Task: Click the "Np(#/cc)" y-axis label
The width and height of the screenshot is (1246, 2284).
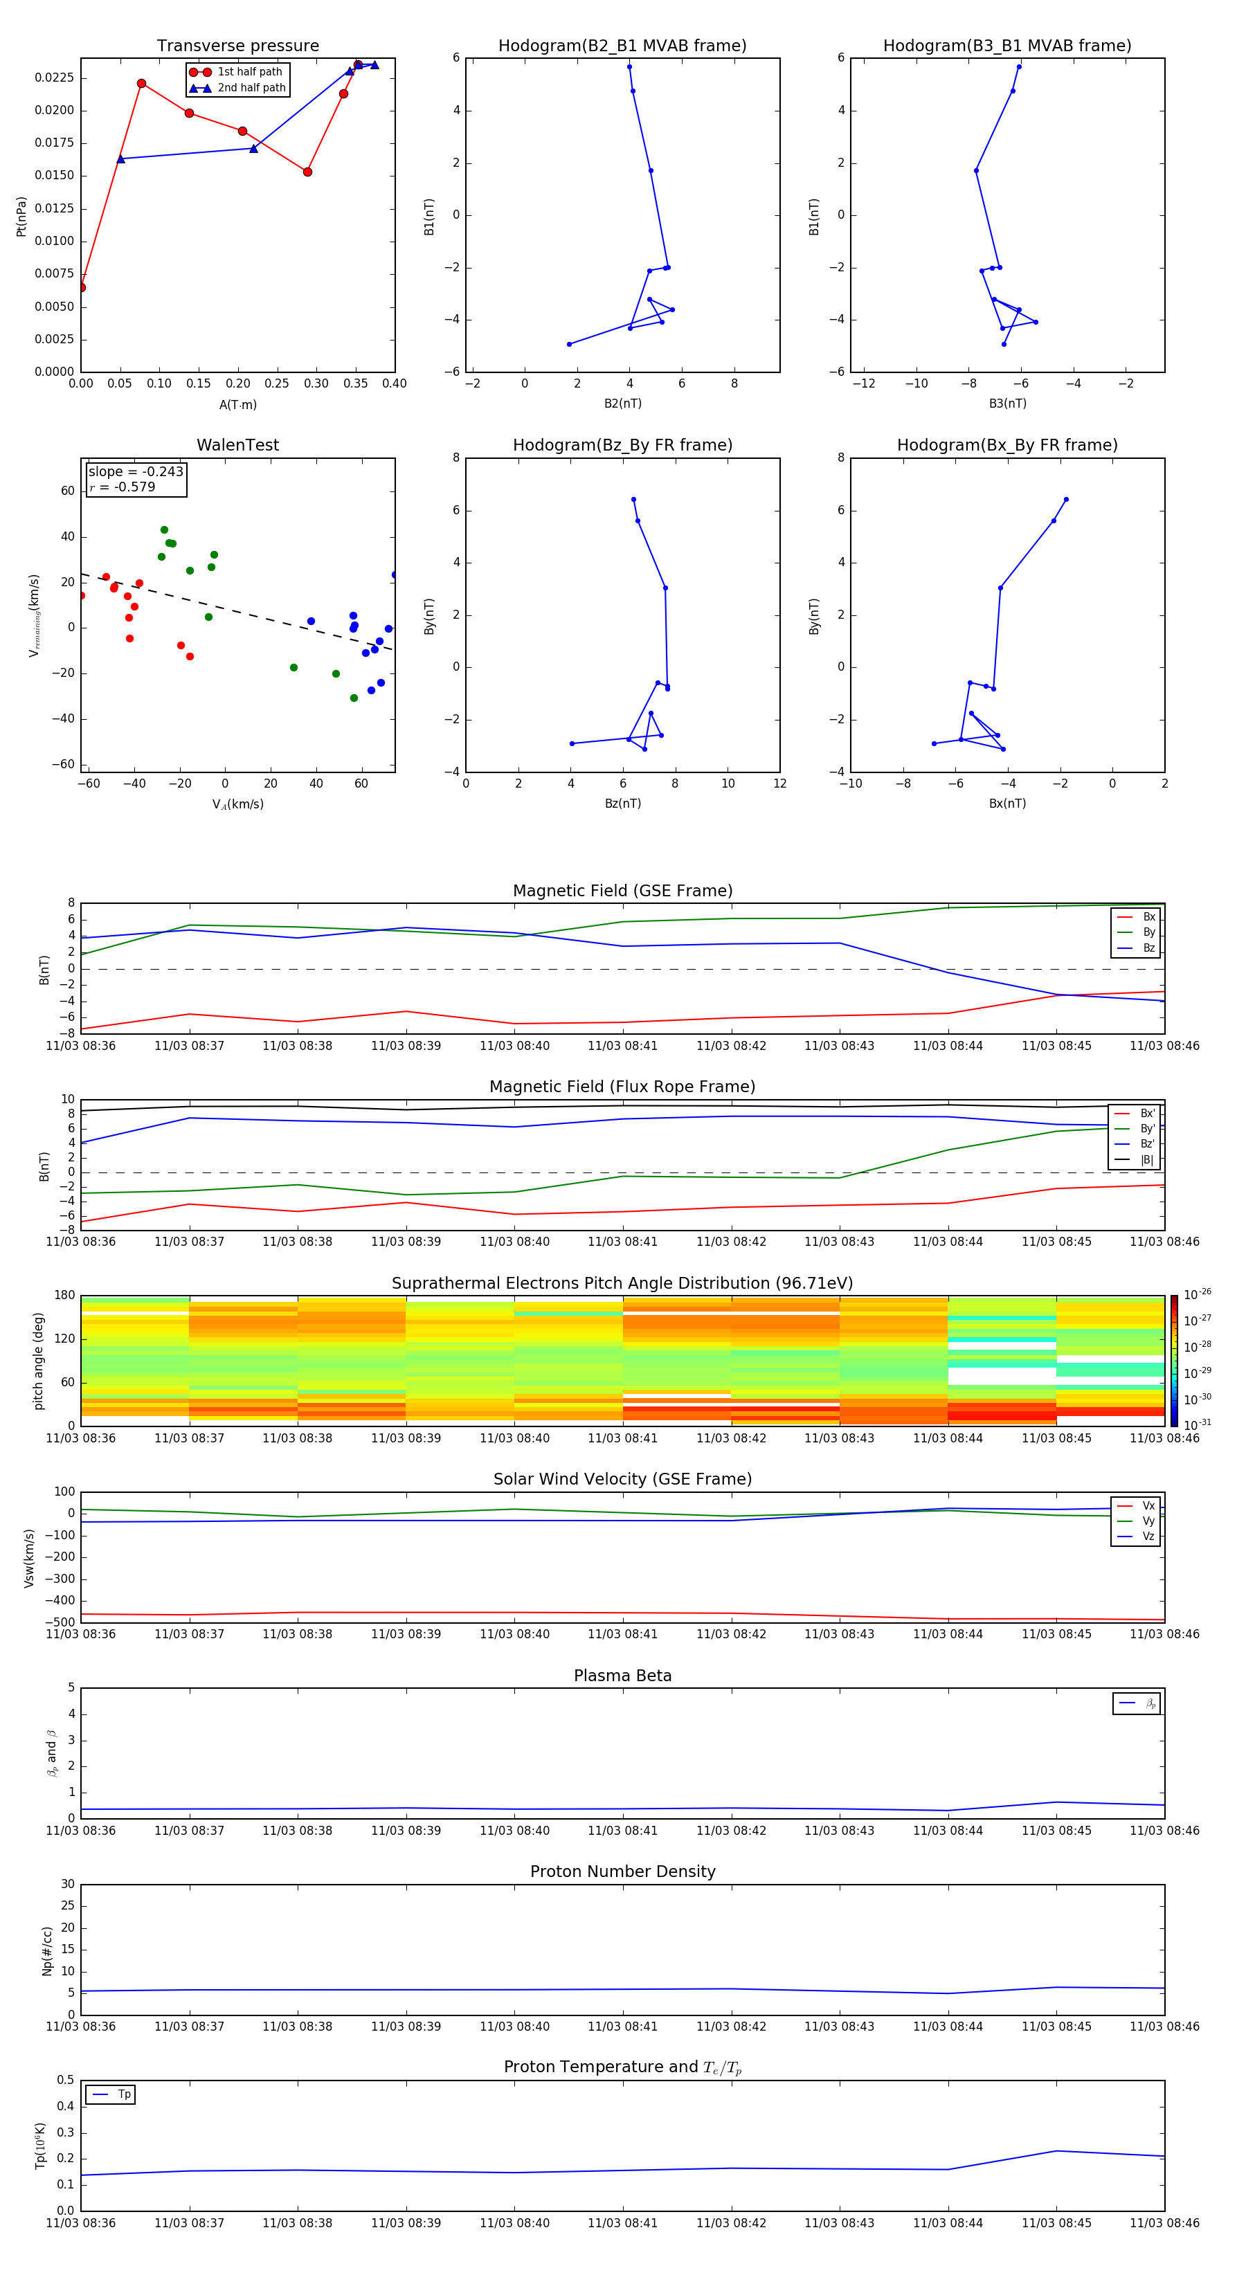Action: [47, 1950]
